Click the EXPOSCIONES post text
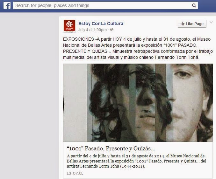 click(138, 48)
